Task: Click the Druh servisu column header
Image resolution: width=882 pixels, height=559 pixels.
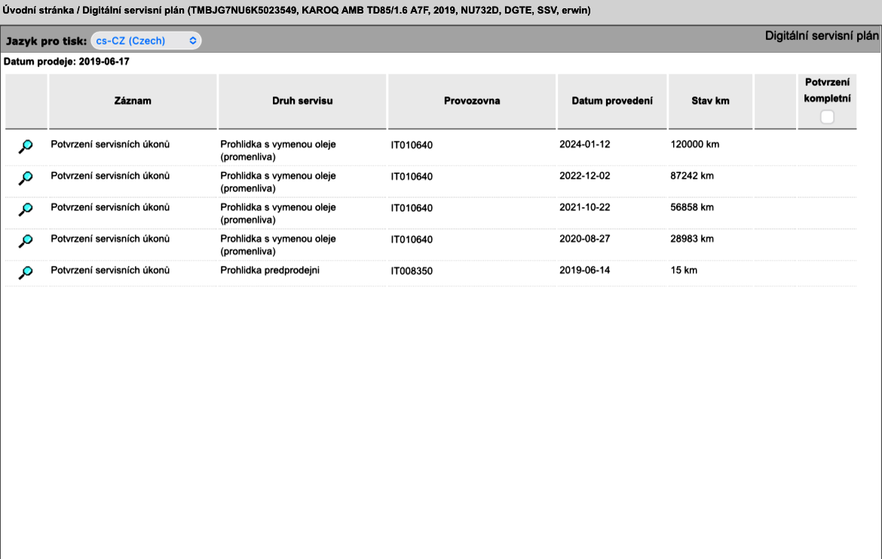Action: (302, 101)
